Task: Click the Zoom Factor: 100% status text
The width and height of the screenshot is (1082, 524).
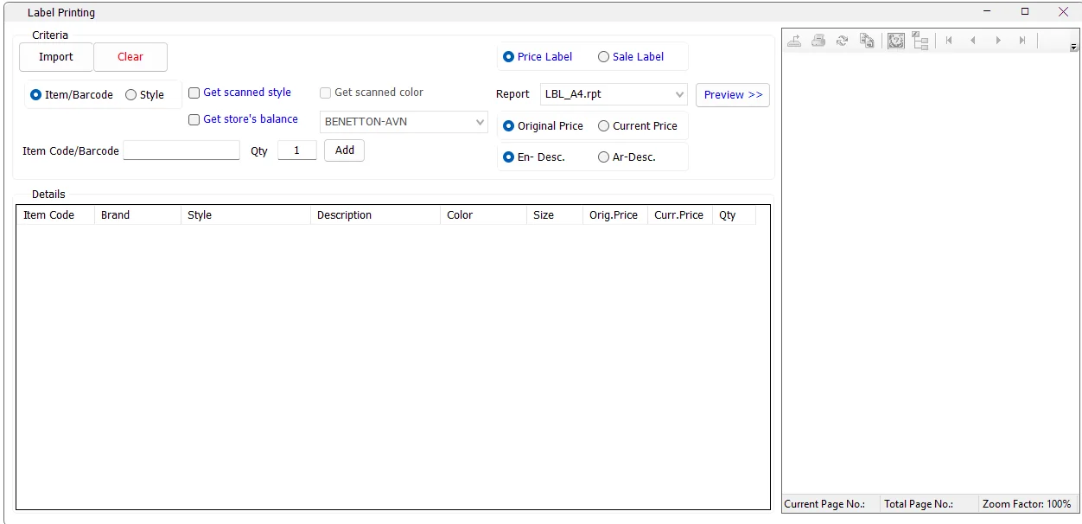Action: click(1027, 504)
